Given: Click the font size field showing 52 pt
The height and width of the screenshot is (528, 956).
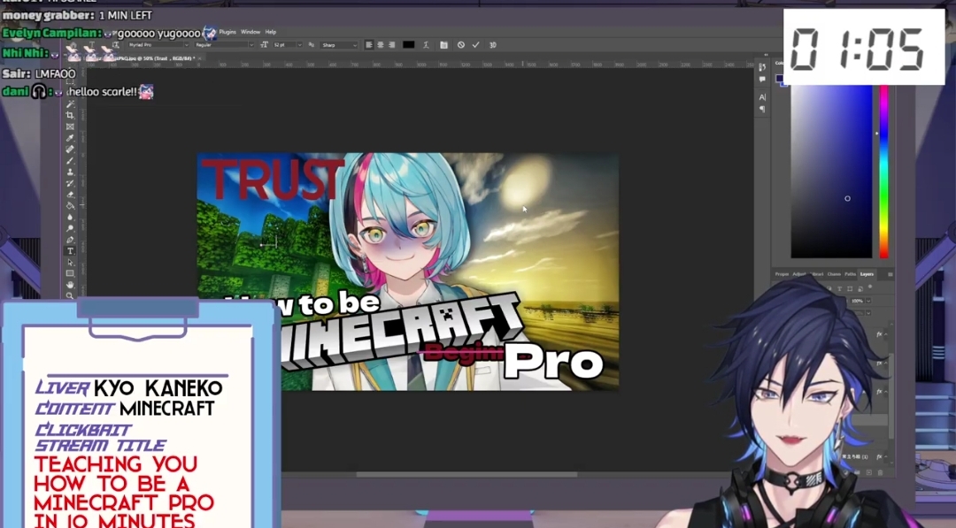Looking at the screenshot, I should (284, 45).
